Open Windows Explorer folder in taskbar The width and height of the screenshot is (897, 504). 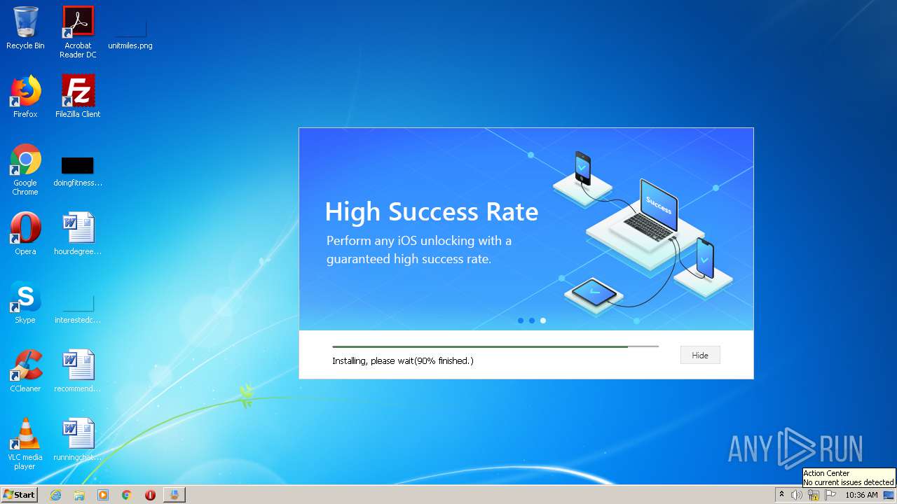(x=79, y=495)
